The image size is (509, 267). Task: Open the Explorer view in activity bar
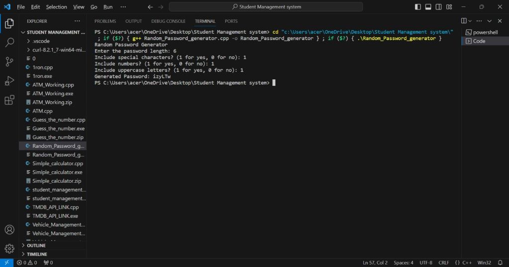[x=9, y=23]
